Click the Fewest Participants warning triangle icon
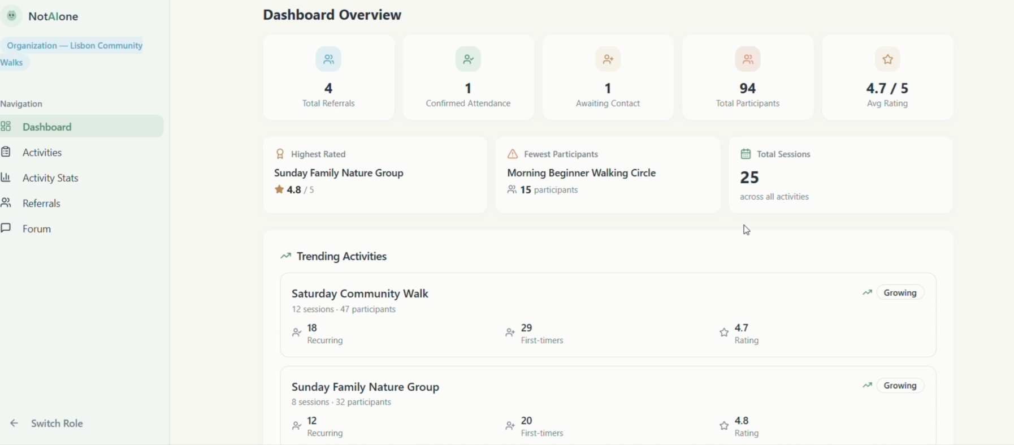 [513, 154]
